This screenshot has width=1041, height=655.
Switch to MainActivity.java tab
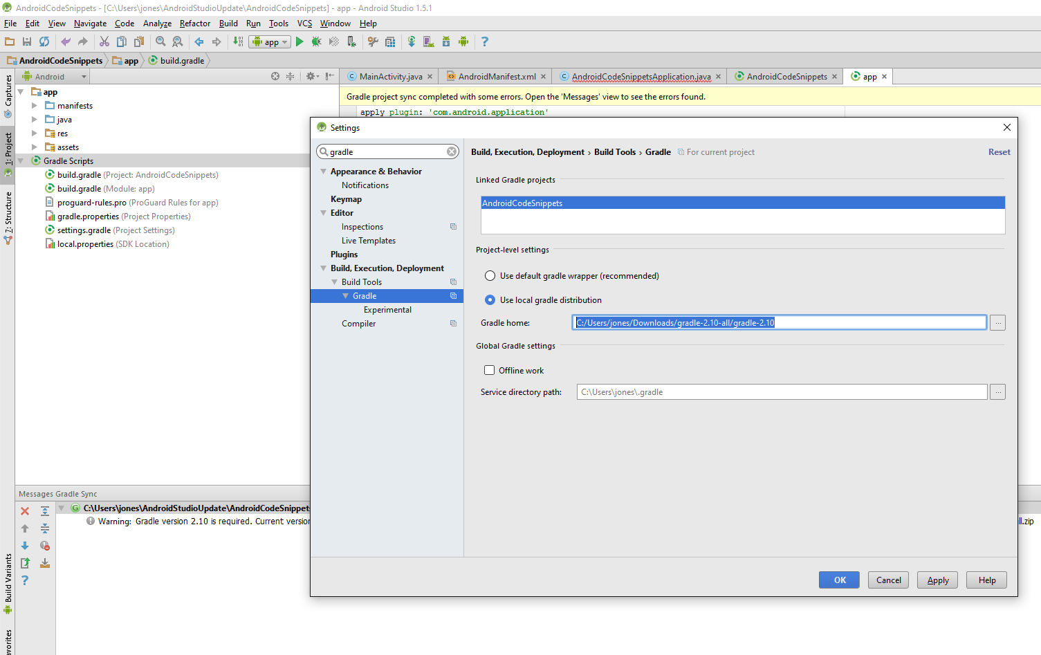[x=390, y=76]
